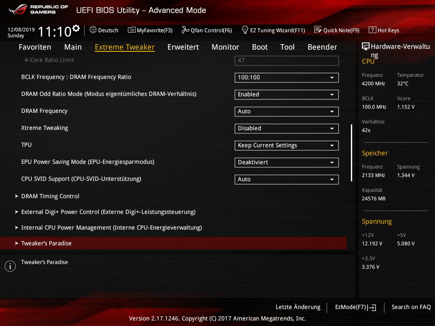Open the MyFavorite list icon
This screenshot has height=326, width=435.
pos(132,30)
